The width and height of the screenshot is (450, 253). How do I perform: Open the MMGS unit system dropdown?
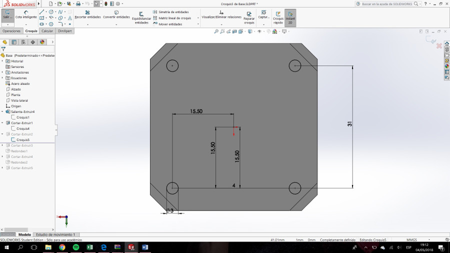pyautogui.click(x=429, y=240)
